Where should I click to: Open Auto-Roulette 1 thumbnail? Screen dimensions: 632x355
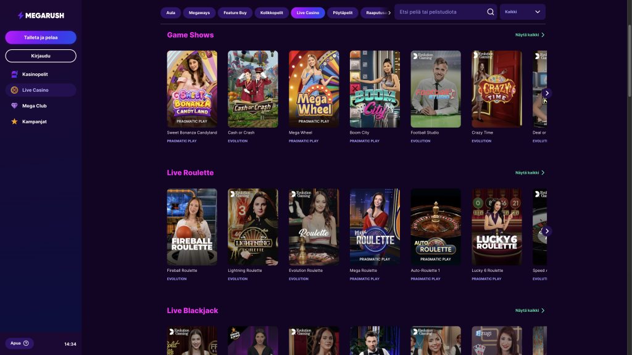coord(436,227)
